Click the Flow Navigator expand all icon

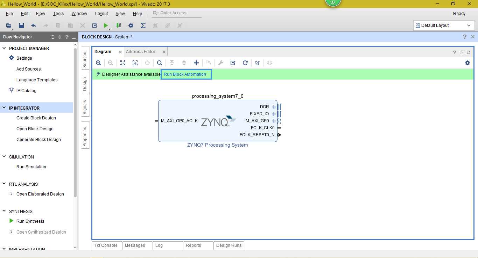click(x=60, y=37)
